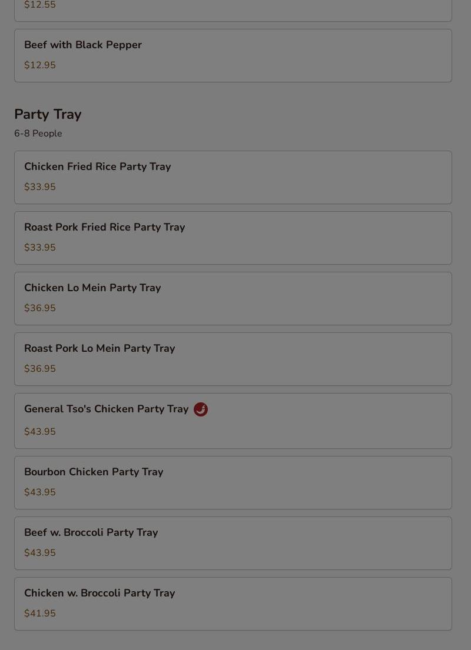Click the $12.95 price under Beef with Black Pepper
The width and height of the screenshot is (471, 650).
click(40, 65)
